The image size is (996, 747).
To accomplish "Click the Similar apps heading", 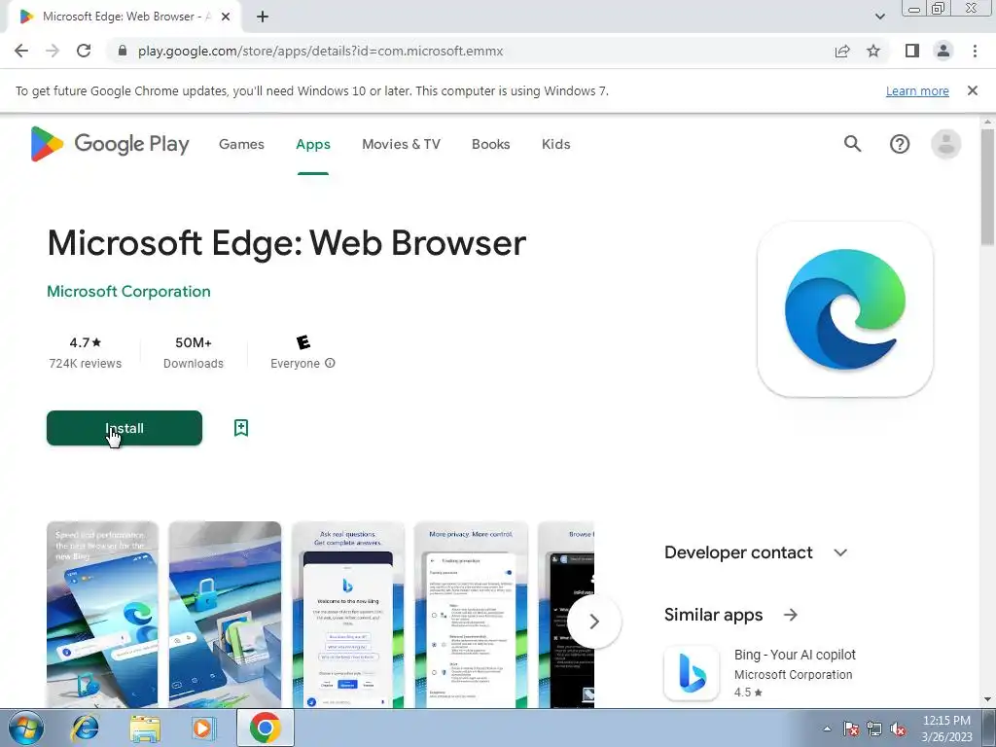I will pos(713,615).
